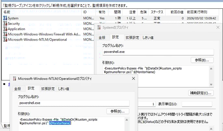The height and width of the screenshot is (131, 223).
Task: Select the Application monitor icon
Action: coord(5,29)
